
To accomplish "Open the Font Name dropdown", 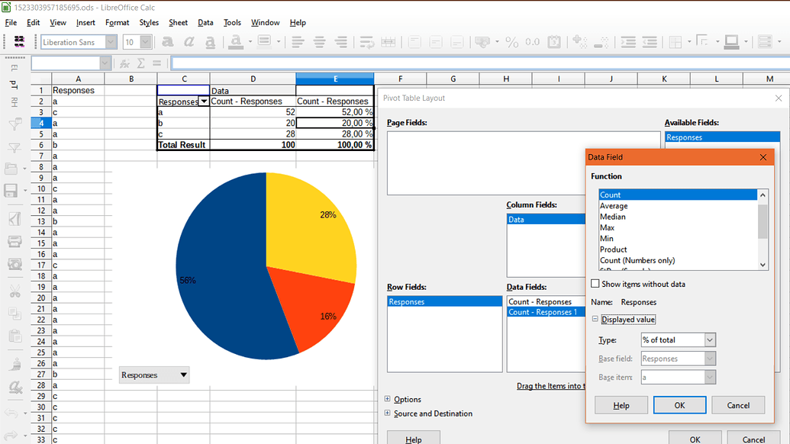I will click(111, 42).
